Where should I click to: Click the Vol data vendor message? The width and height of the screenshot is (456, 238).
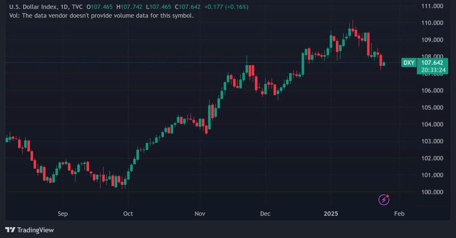(101, 16)
